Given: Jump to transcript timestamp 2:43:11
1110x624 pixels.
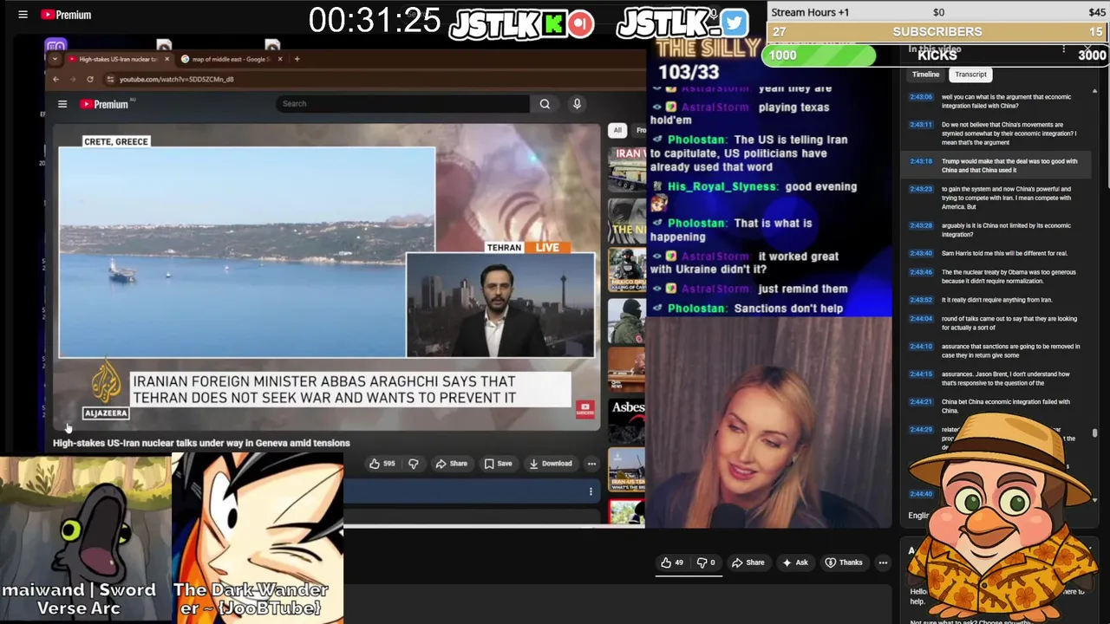Looking at the screenshot, I should (x=920, y=125).
